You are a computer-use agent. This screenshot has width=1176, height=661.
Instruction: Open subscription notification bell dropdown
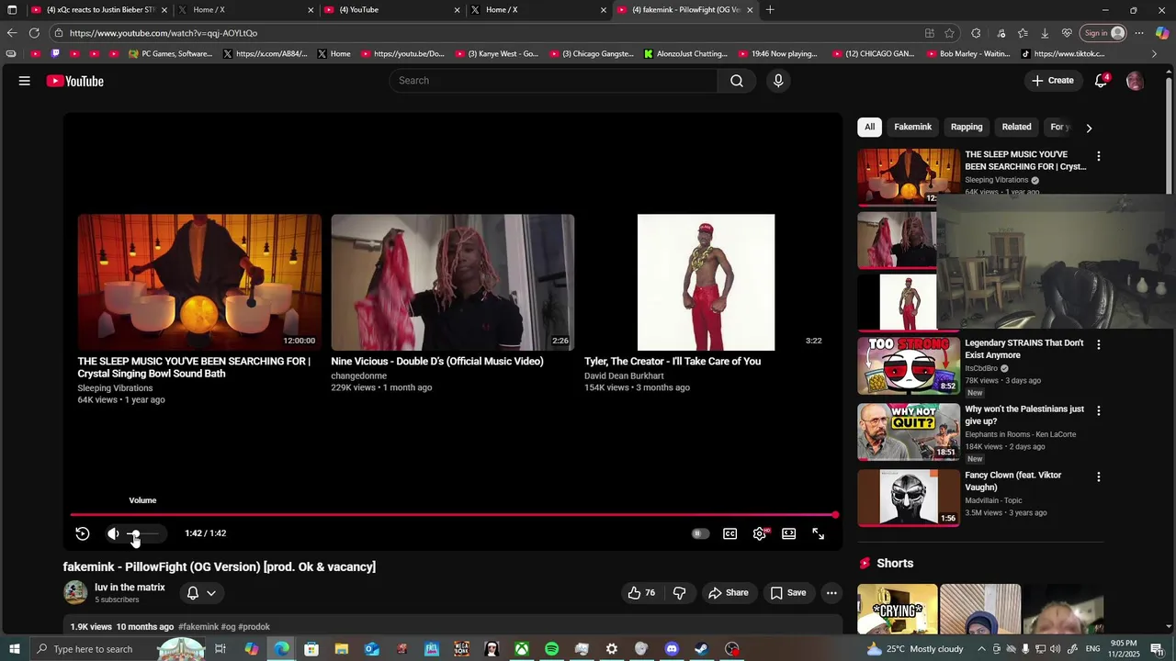click(202, 593)
